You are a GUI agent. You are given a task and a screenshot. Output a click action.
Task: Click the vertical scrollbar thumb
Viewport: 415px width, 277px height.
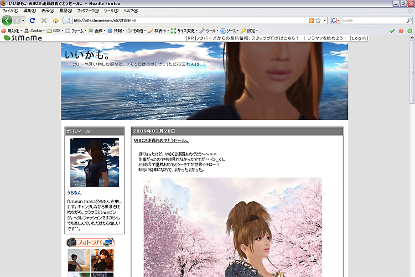[412, 73]
